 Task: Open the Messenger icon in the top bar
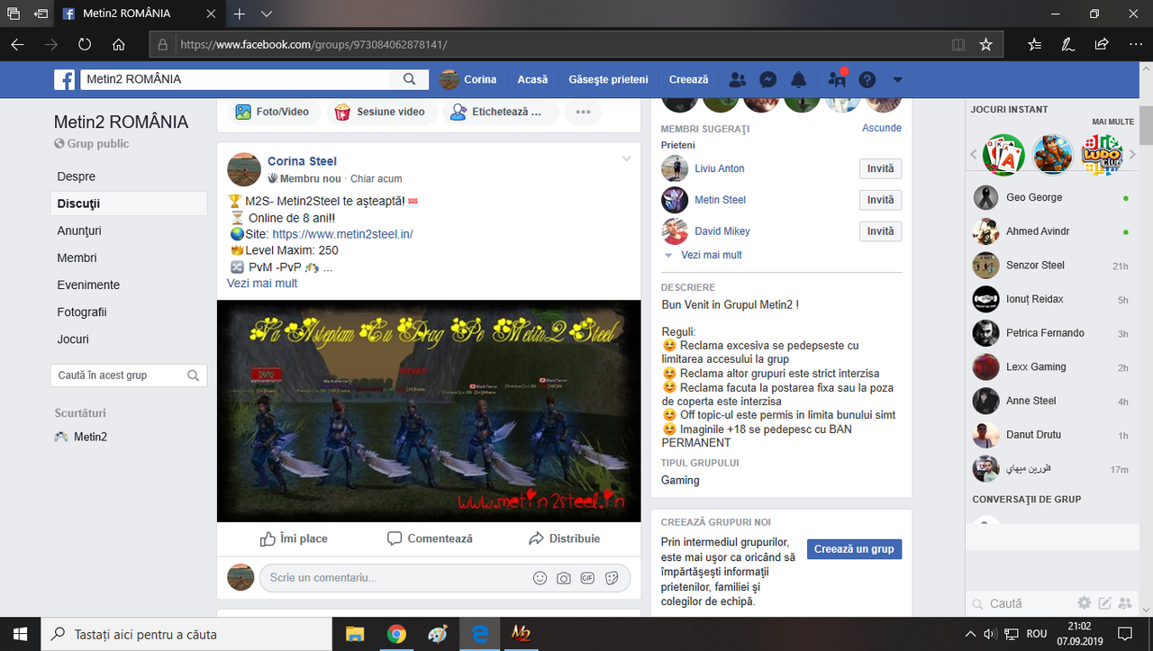pyautogui.click(x=768, y=80)
